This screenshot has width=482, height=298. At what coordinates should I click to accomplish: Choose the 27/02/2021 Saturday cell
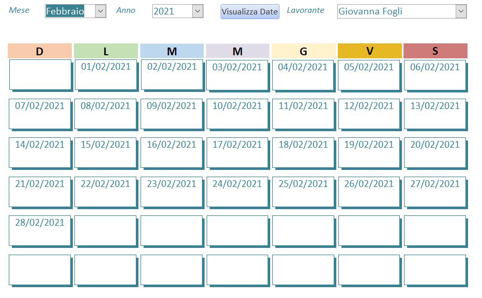(x=434, y=191)
